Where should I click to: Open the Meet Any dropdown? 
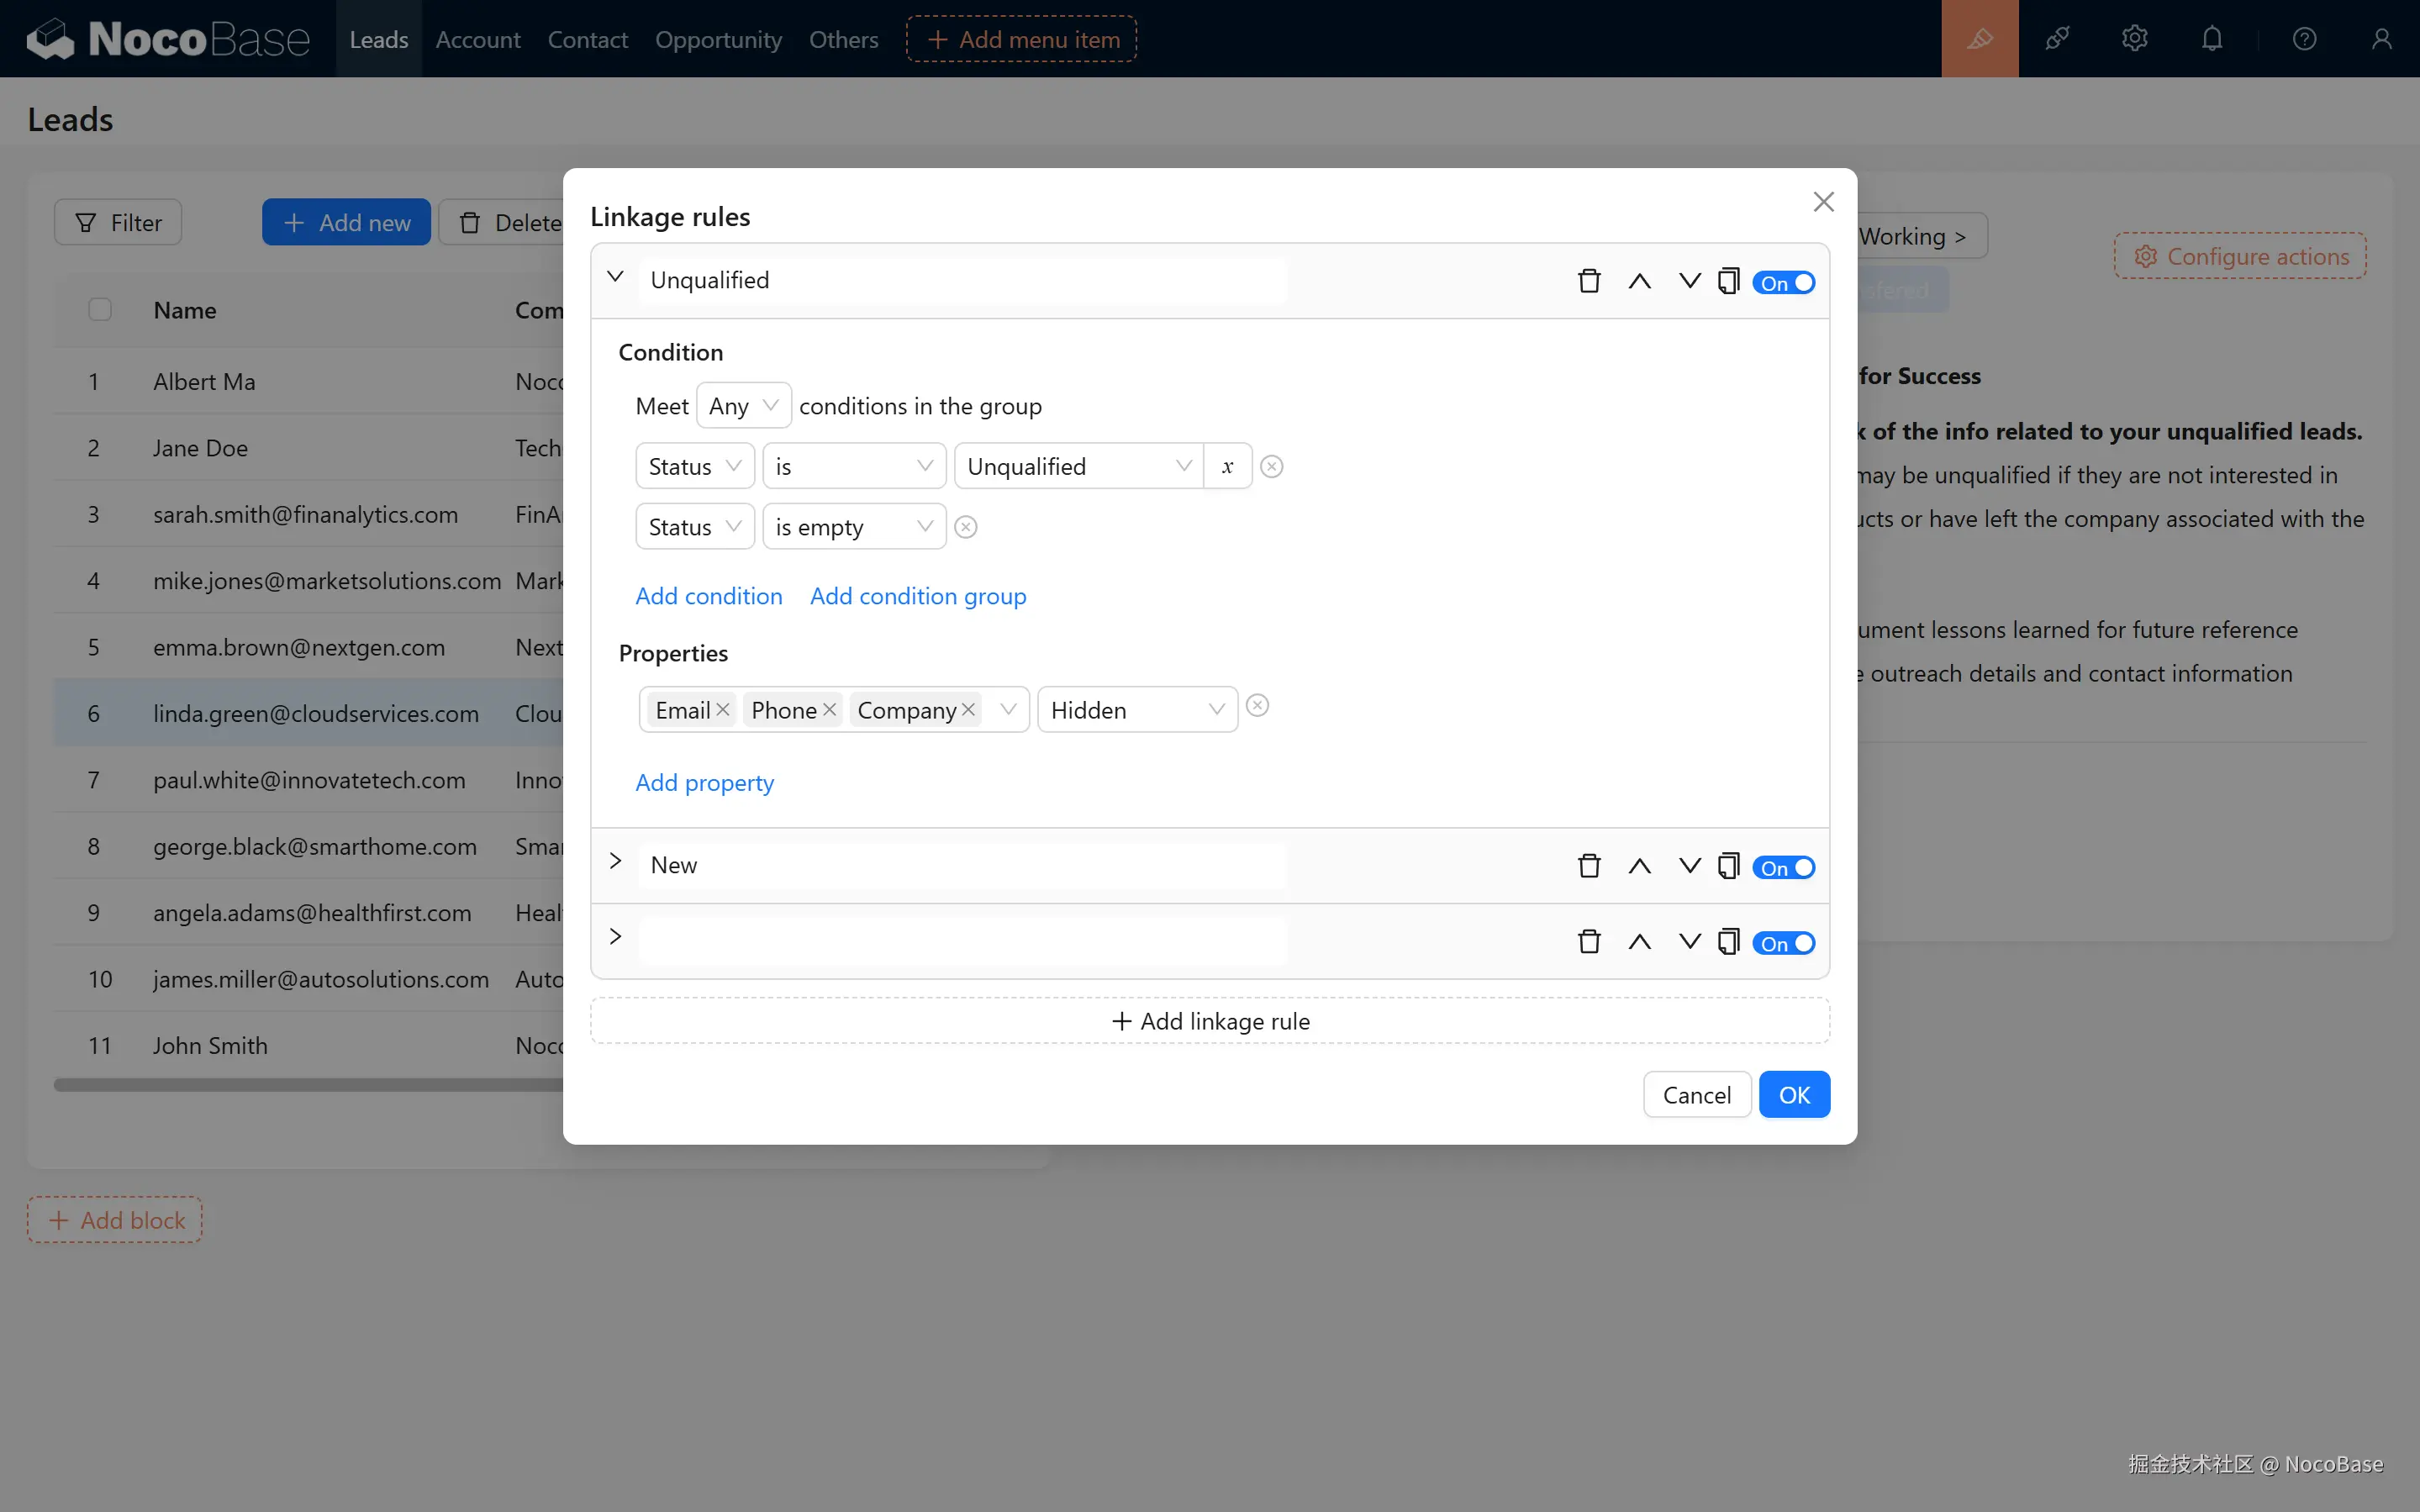pyautogui.click(x=743, y=406)
